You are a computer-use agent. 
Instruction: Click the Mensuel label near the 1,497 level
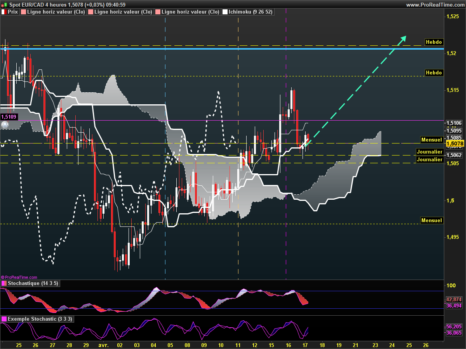coord(432,221)
